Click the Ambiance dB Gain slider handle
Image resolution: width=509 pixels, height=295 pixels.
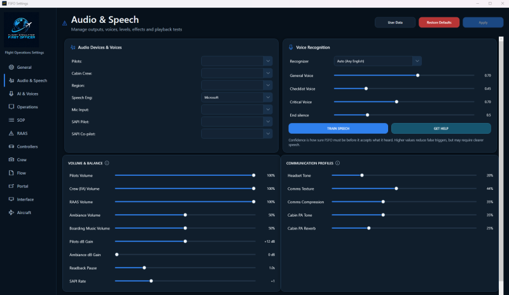(x=117, y=255)
